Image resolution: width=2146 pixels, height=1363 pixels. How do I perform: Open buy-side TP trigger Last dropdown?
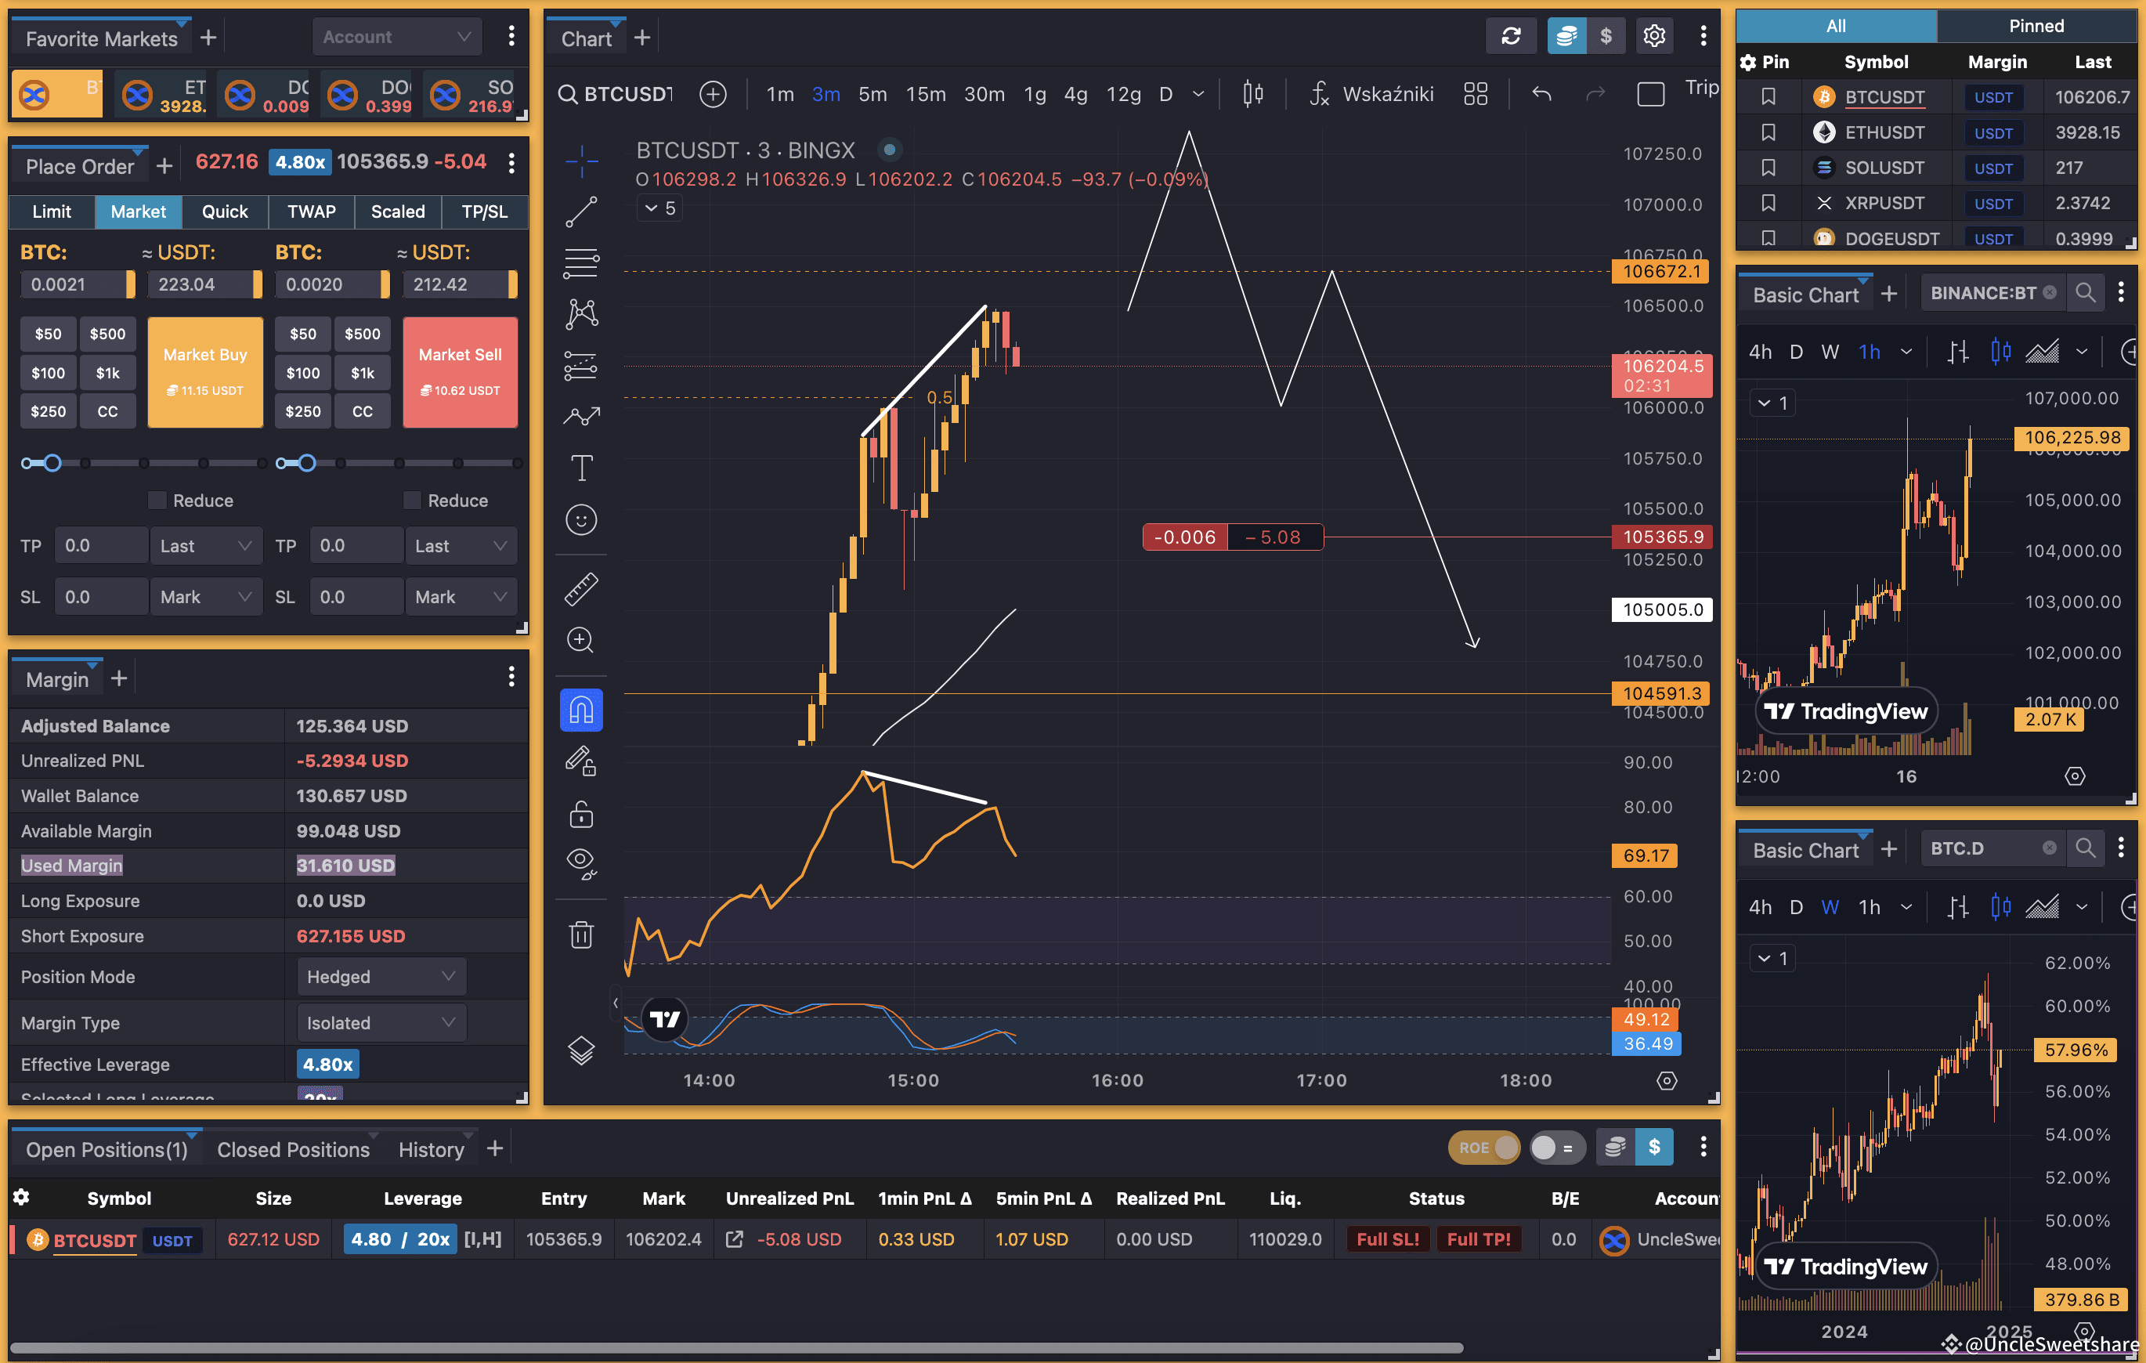pos(206,545)
